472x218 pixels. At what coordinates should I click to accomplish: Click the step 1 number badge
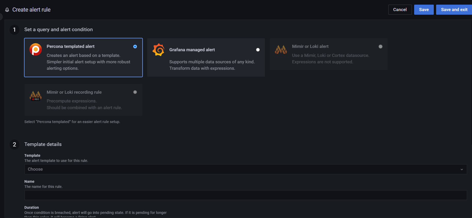coord(14,30)
